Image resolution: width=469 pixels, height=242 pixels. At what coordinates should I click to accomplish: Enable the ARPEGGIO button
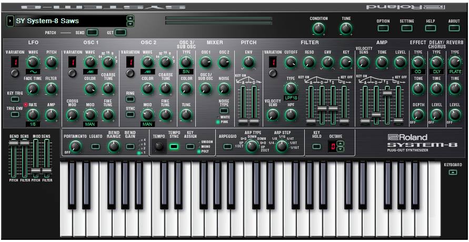click(x=227, y=146)
